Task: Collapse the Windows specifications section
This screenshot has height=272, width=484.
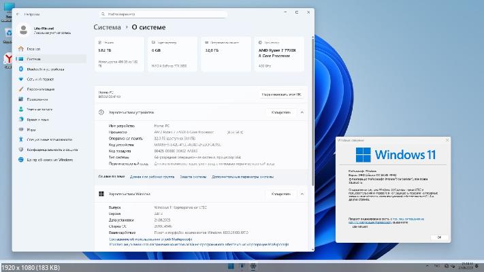Action: pos(302,194)
